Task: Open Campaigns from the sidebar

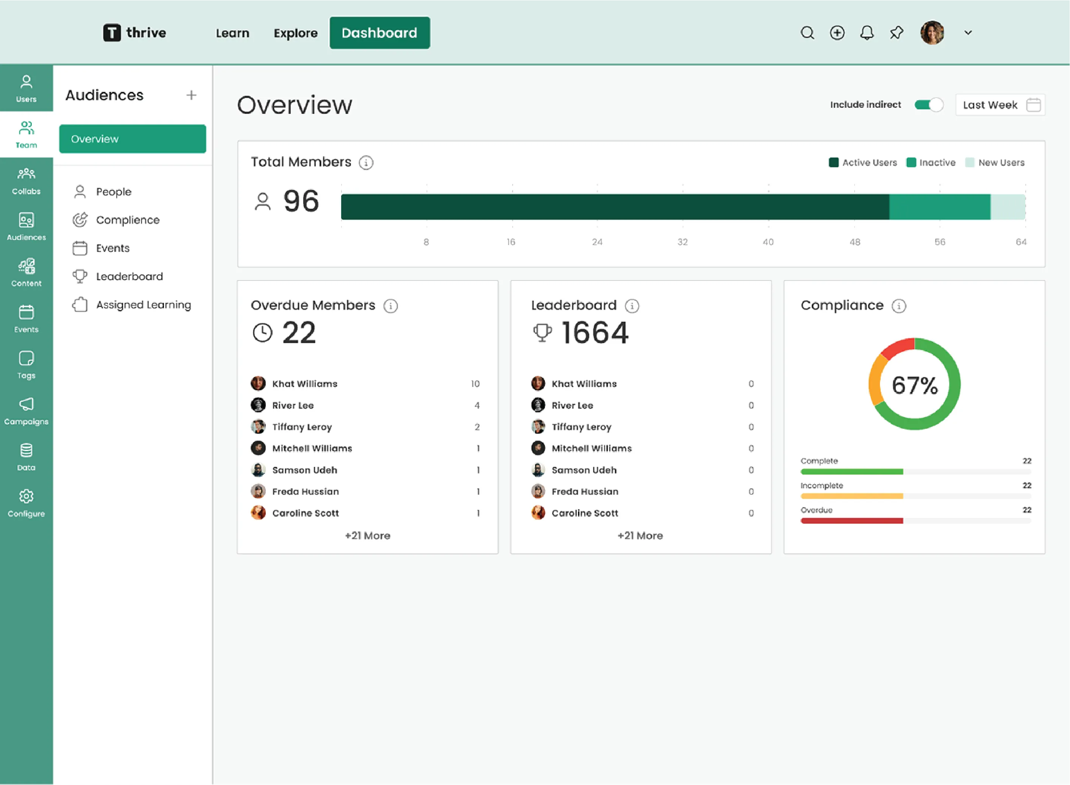Action: point(26,411)
